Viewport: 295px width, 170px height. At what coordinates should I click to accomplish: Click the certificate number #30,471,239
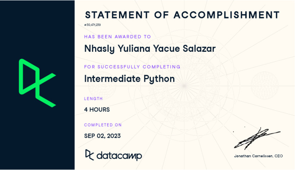pyautogui.click(x=92, y=25)
